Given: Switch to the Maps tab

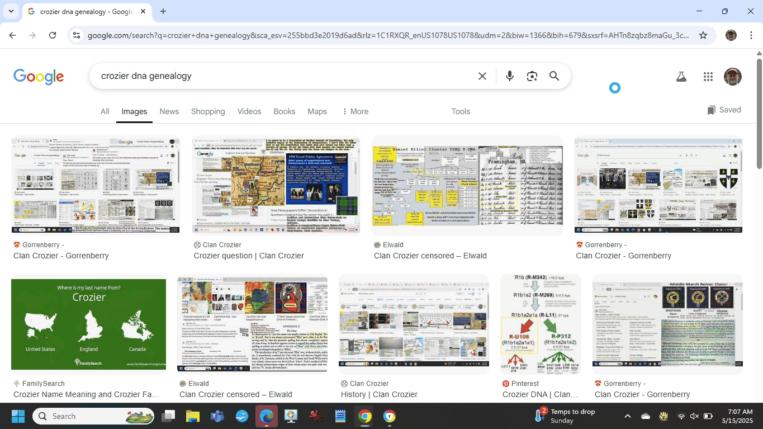Looking at the screenshot, I should (x=317, y=111).
